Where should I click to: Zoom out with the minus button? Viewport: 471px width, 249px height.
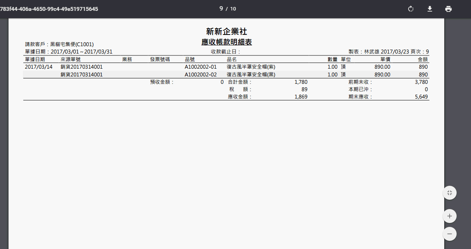pos(450,234)
